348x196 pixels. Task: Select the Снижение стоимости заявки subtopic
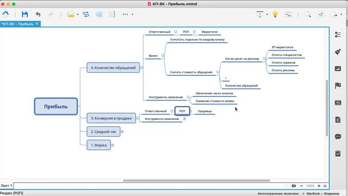215,101
